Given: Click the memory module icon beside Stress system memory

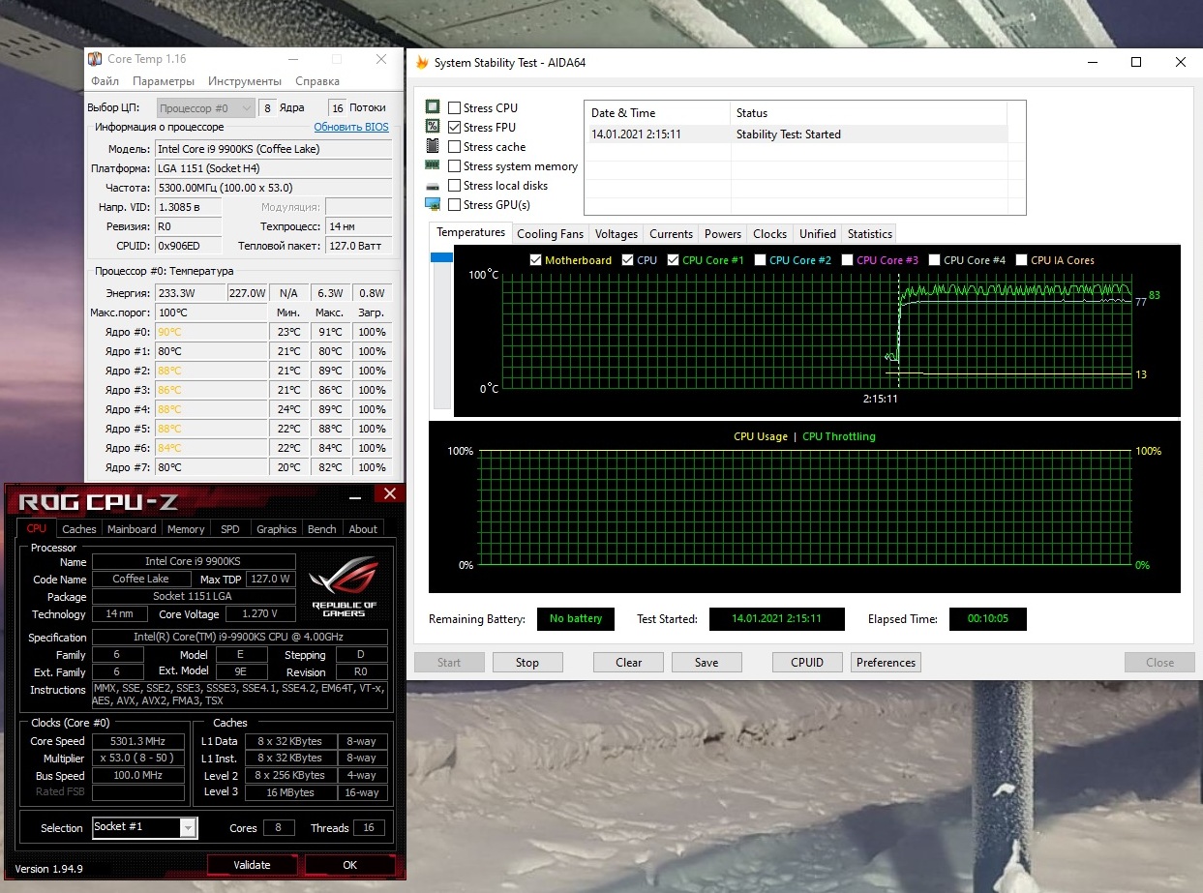Looking at the screenshot, I should click(433, 165).
